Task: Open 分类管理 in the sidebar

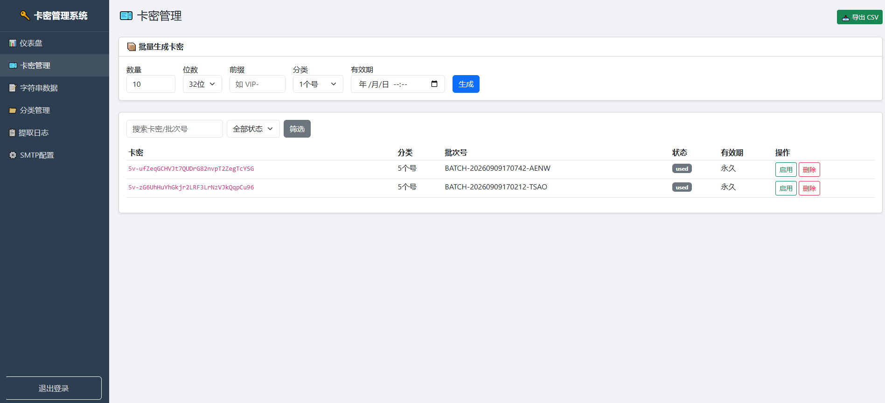Action: [55, 110]
